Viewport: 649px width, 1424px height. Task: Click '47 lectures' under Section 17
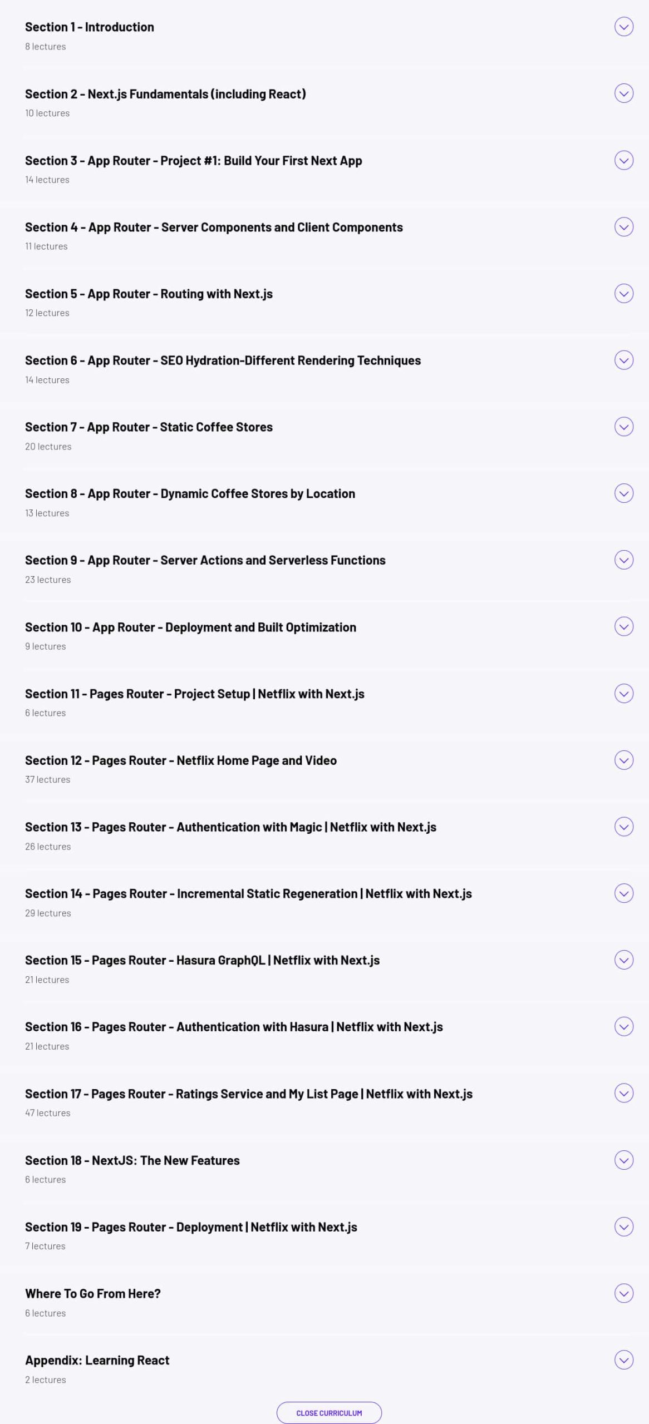point(48,1113)
